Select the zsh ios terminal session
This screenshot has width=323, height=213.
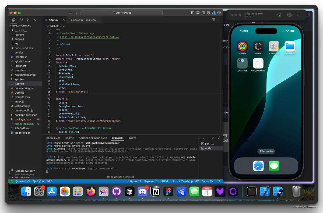212,144
